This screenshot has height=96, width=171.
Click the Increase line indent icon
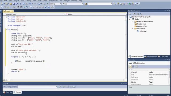[21, 7]
